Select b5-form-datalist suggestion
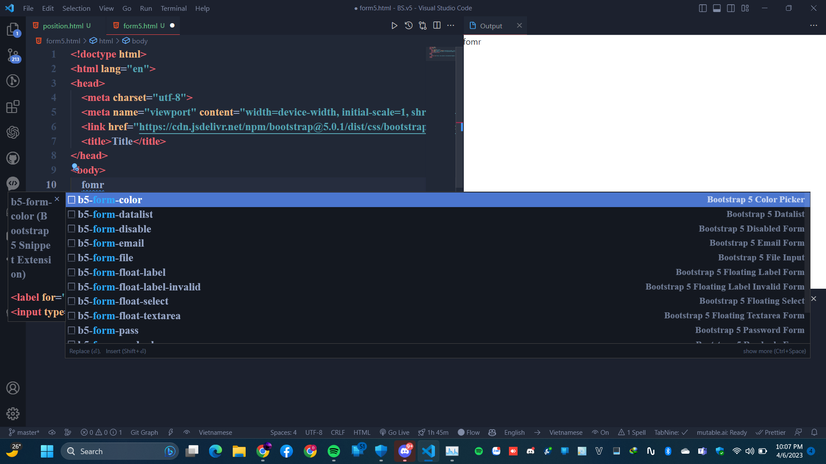The width and height of the screenshot is (826, 464). coord(438,214)
